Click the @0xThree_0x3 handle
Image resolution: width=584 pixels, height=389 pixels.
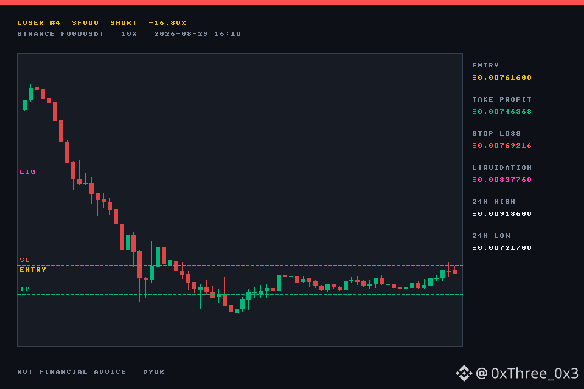point(527,373)
